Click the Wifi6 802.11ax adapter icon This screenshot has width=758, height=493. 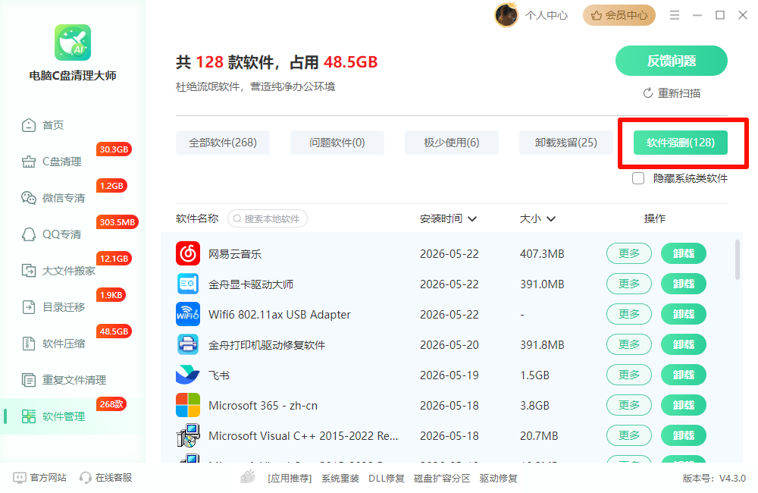pos(187,315)
